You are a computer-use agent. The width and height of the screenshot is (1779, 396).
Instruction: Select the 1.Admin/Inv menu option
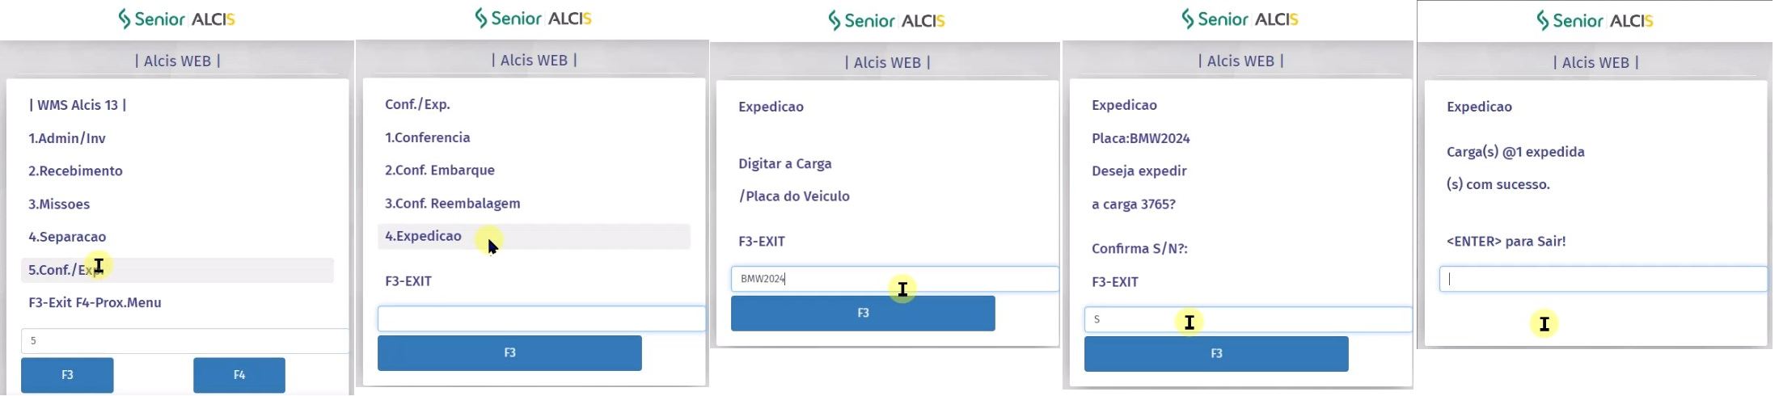point(67,138)
